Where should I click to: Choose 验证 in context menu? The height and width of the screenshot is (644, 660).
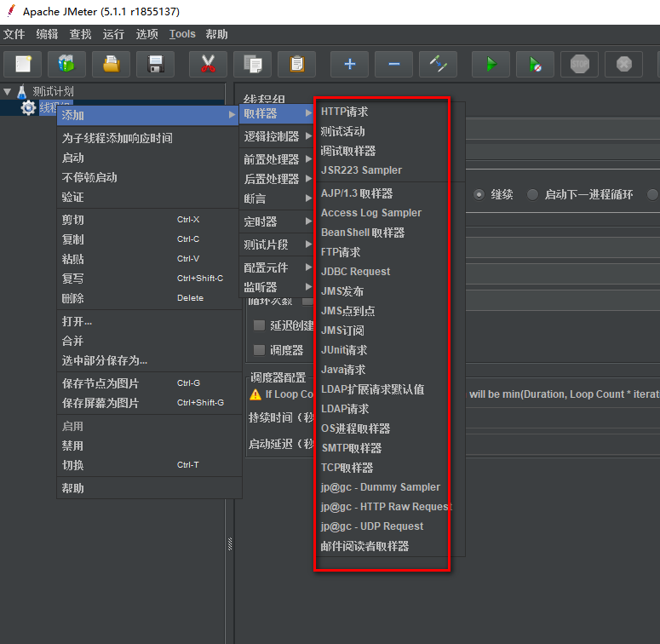point(147,197)
